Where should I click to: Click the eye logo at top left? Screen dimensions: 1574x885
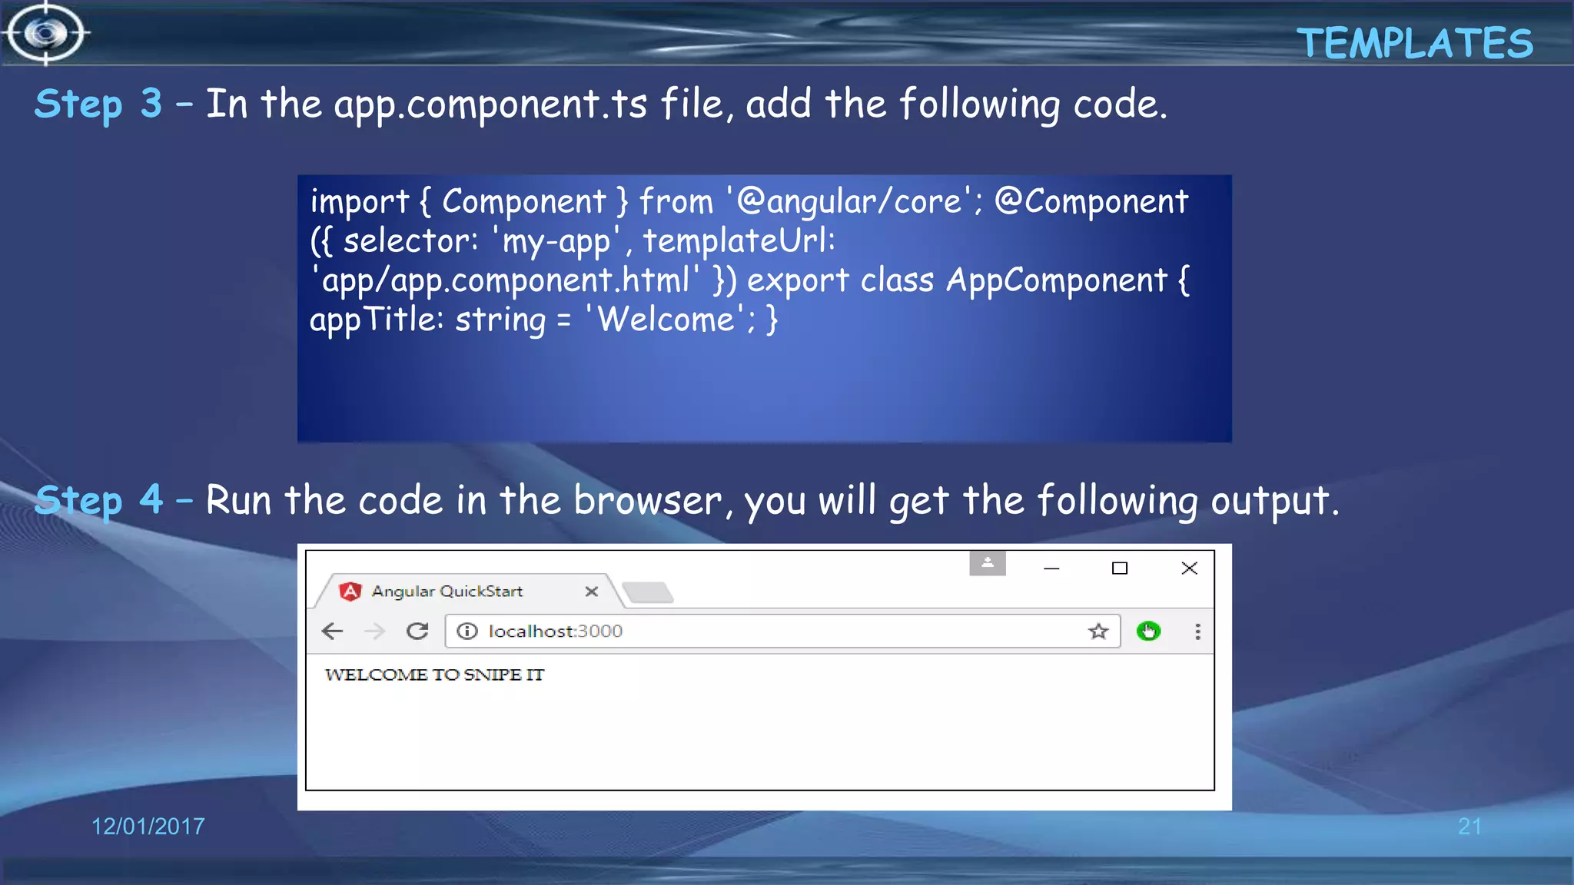(x=46, y=33)
